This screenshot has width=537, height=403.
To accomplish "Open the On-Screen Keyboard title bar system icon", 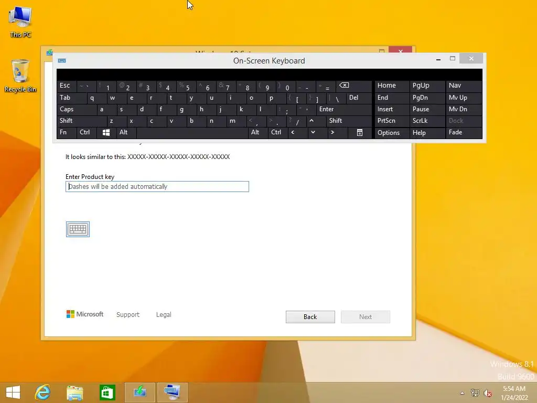I will 62,61.
